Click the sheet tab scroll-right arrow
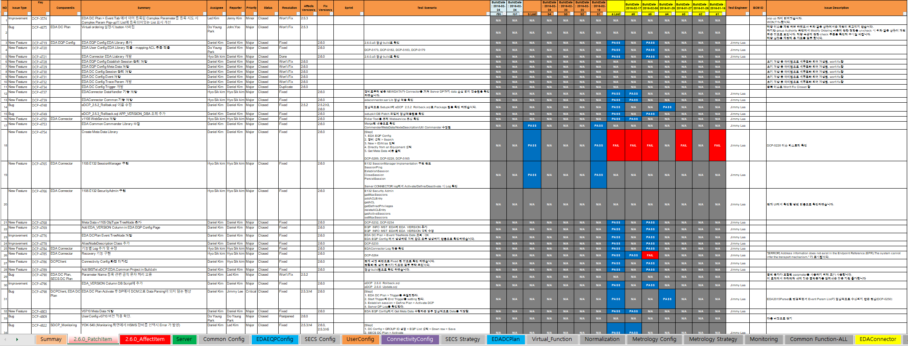Image resolution: width=908 pixels, height=346 pixels. click(17, 339)
